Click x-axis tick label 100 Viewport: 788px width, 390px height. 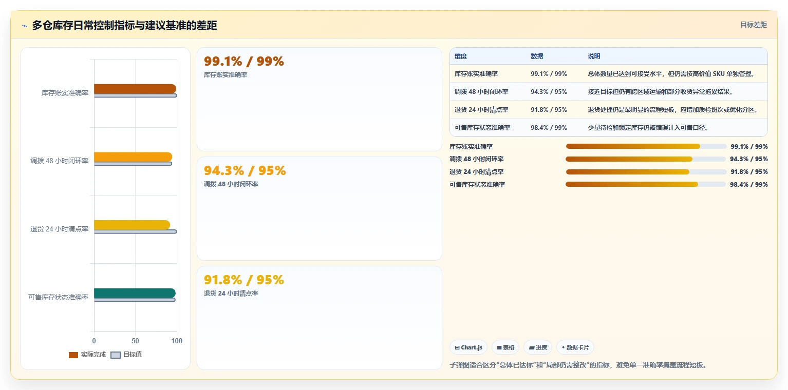[x=177, y=341]
